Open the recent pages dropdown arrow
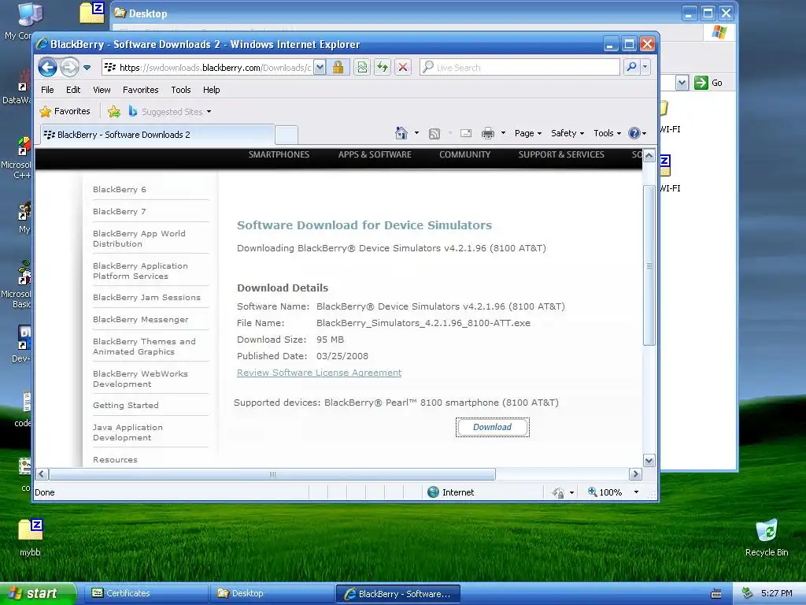Viewport: 806px width, 605px height. (x=87, y=68)
